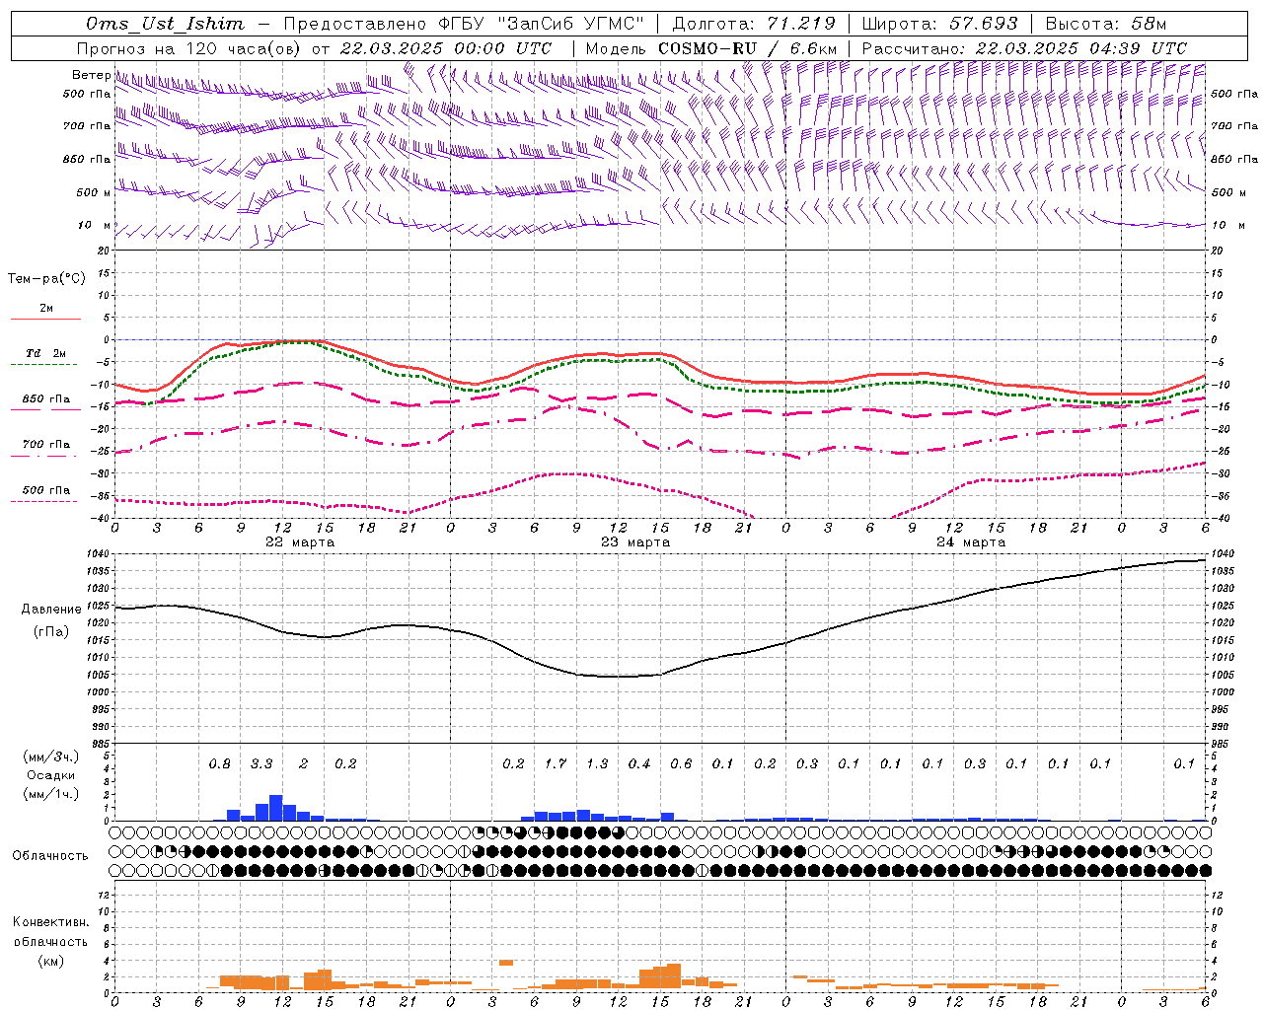Click the (мм/3ч.) precipitation unit label
1263x1010 pixels.
pos(50,757)
